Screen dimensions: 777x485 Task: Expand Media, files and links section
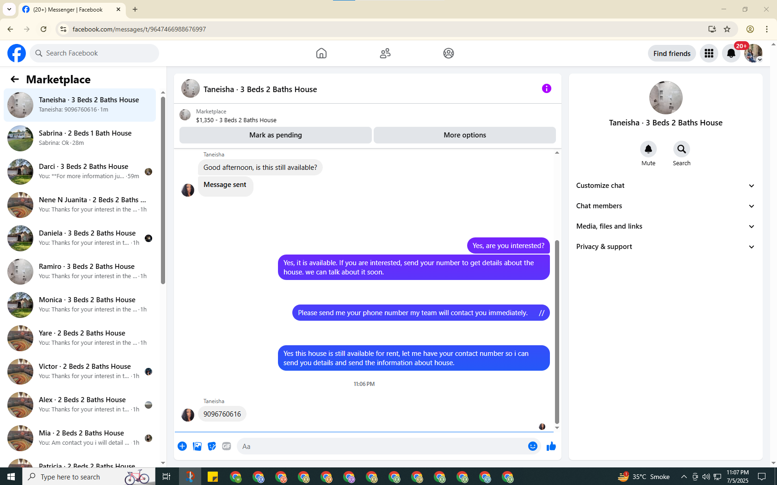(x=666, y=226)
